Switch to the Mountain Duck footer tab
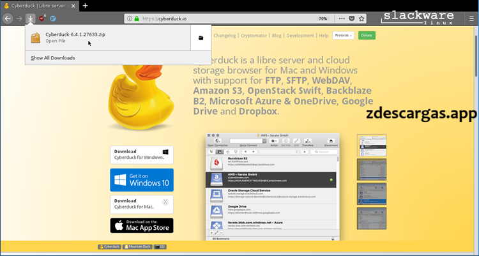Viewport: 479px width, 256px height. point(137,246)
